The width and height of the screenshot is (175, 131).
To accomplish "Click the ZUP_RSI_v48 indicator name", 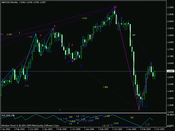I will click(x=8, y=116).
